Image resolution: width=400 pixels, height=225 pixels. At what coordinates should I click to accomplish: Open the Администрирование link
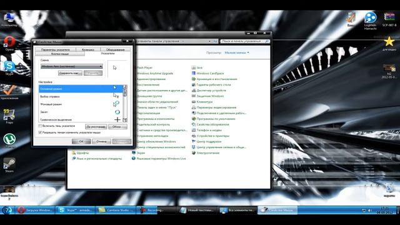click(x=151, y=79)
